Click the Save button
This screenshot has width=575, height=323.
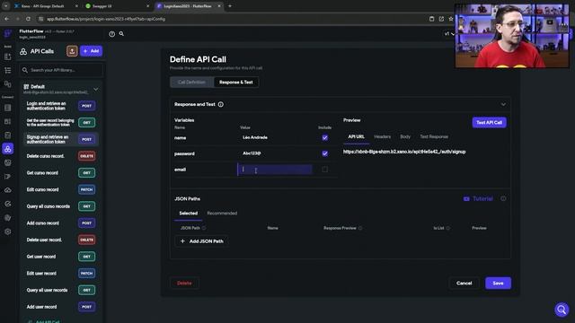(498, 284)
